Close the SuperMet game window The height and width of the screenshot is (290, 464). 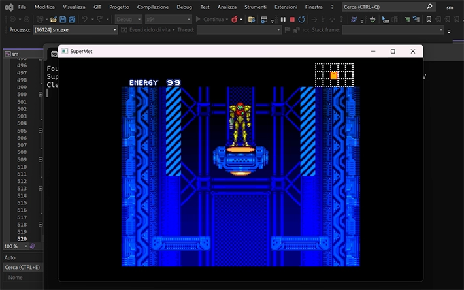pos(413,51)
